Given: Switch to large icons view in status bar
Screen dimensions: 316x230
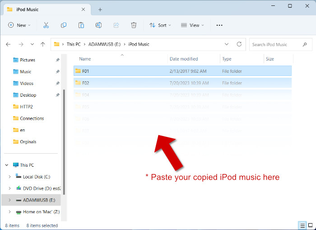Looking at the screenshot, I should point(311,225).
